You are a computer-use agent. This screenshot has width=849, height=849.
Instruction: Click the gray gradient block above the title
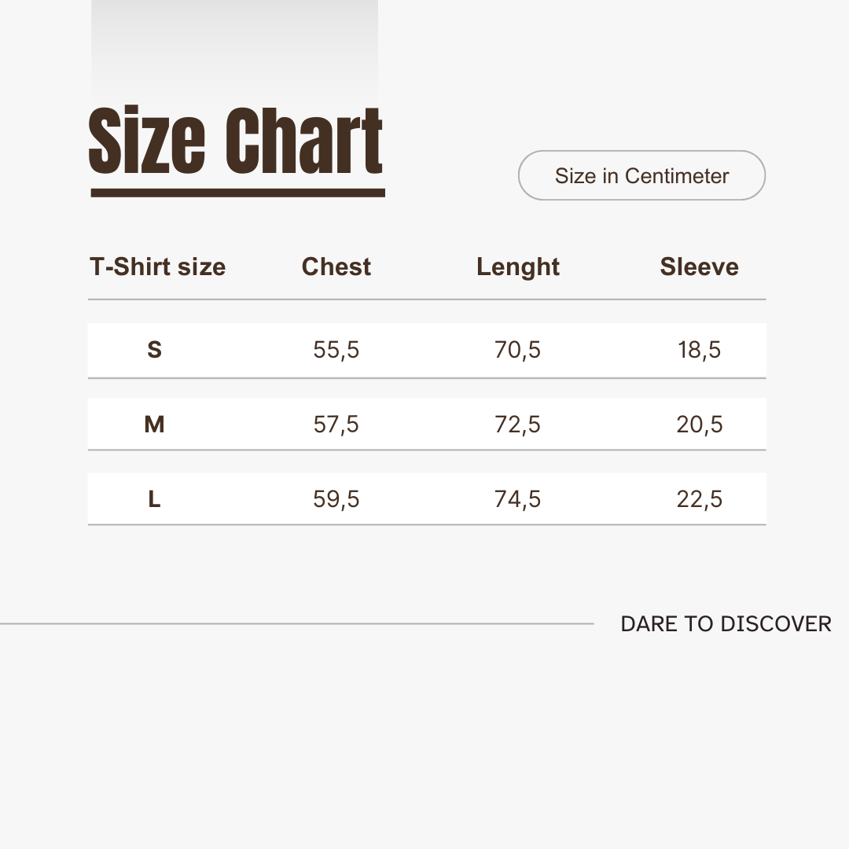coord(234,47)
